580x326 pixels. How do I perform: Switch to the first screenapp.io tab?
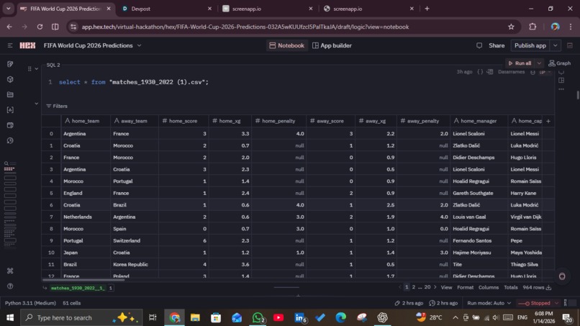268,9
